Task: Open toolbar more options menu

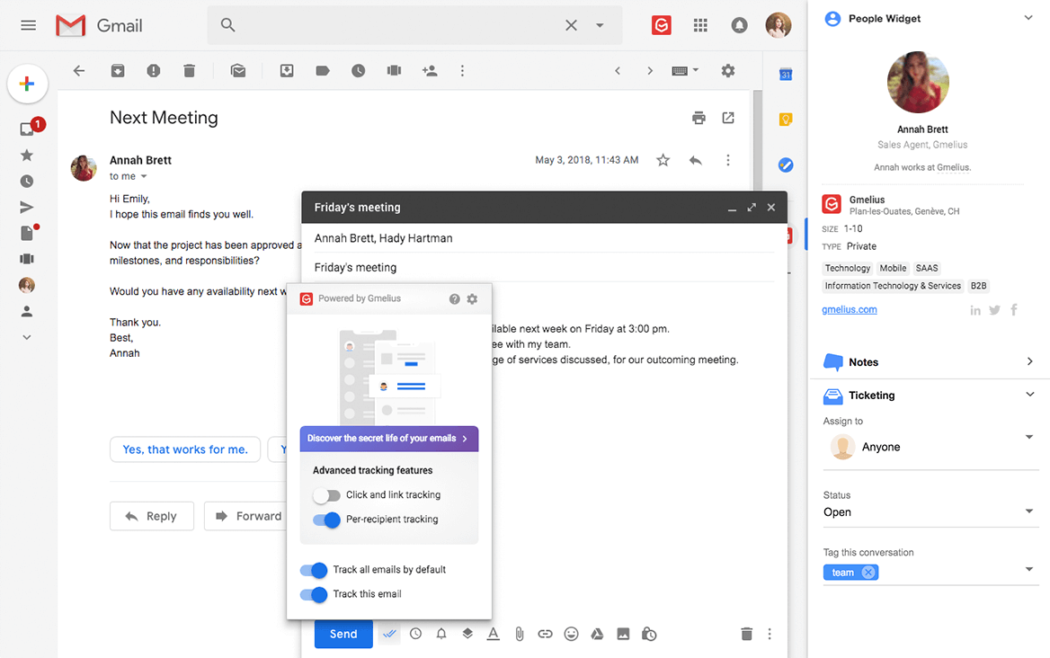Action: 462,70
